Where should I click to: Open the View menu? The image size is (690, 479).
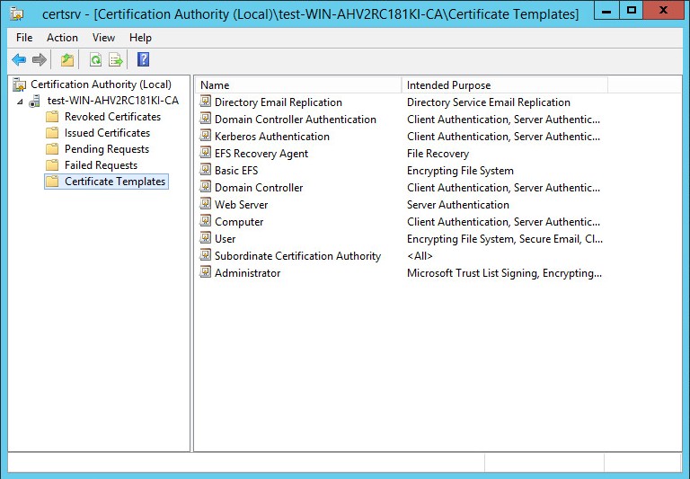103,38
